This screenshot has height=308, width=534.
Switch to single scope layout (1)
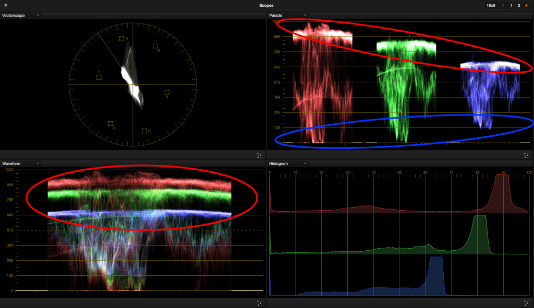click(x=511, y=5)
